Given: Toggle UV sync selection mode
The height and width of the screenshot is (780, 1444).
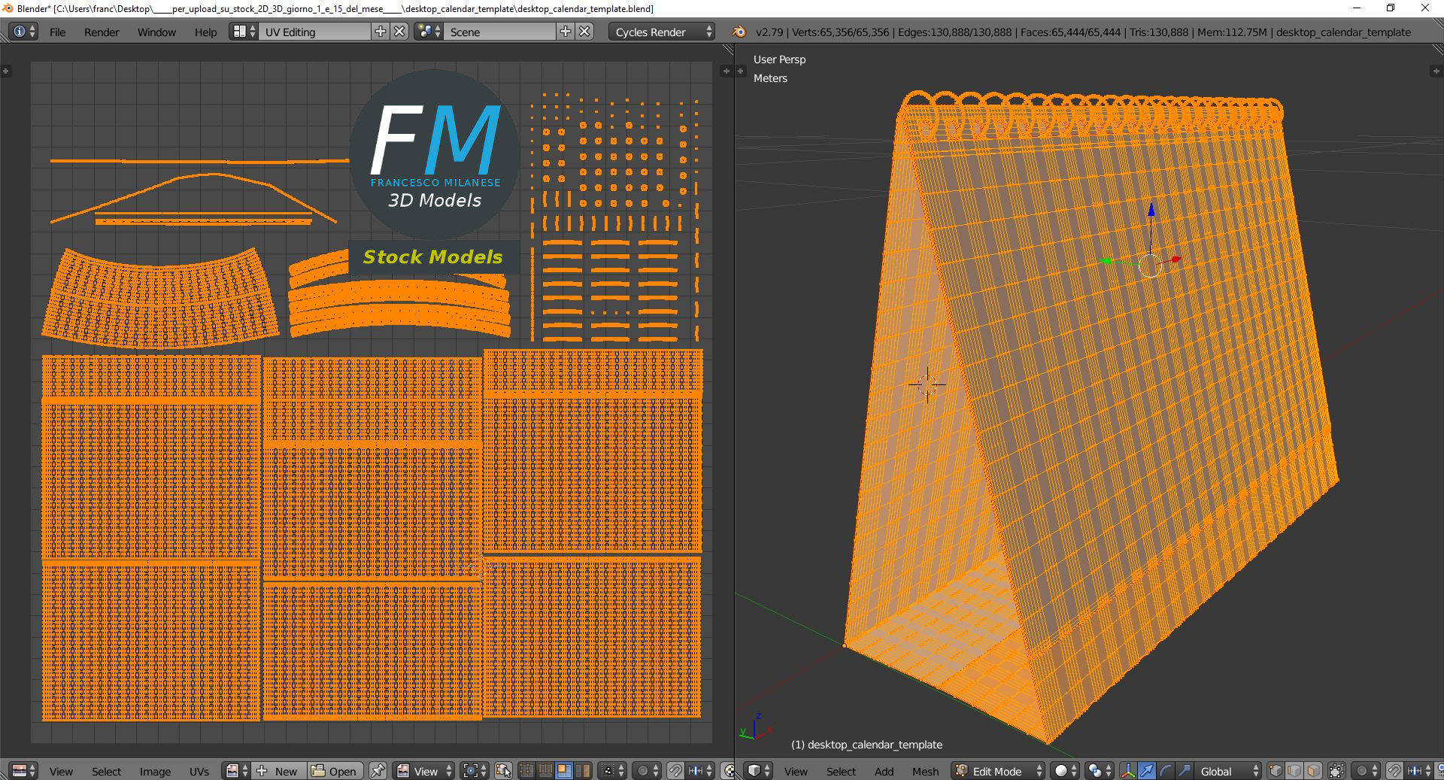Looking at the screenshot, I should point(503,771).
